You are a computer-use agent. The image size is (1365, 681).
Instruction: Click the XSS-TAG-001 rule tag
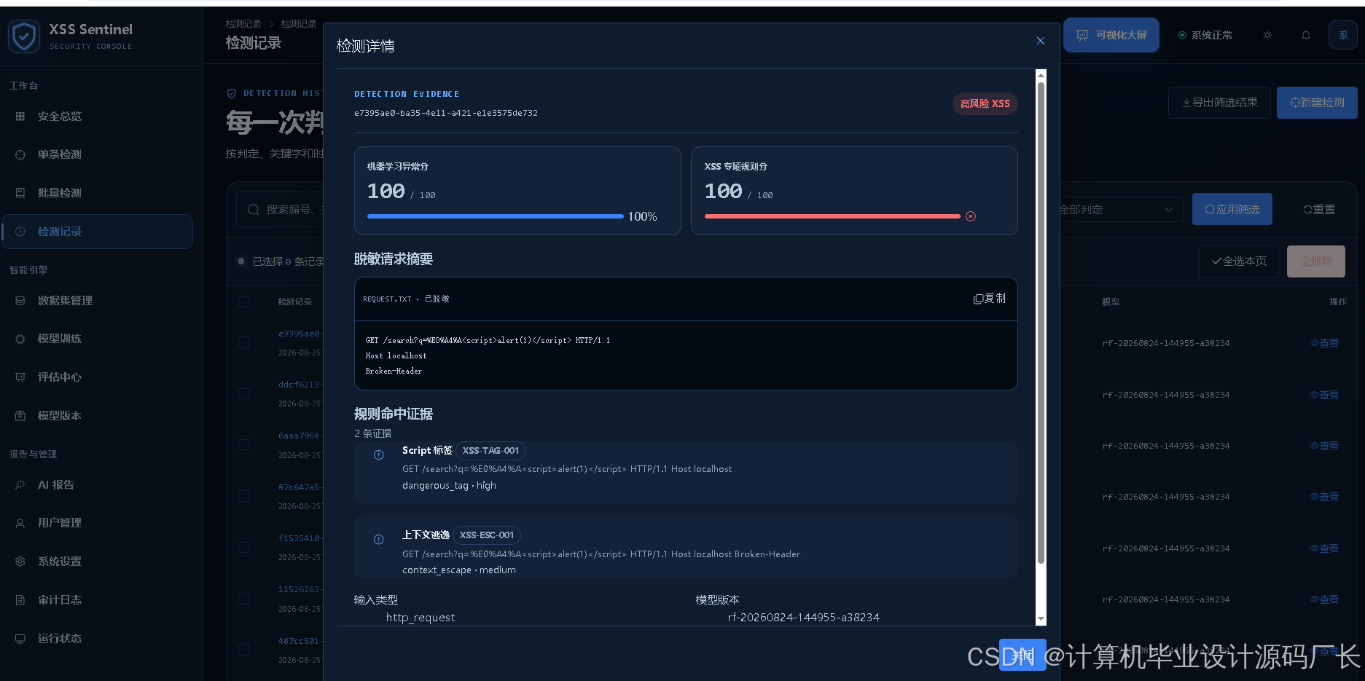[x=491, y=451]
